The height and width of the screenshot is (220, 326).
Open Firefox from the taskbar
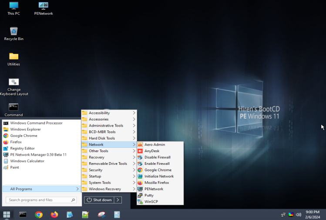click(54, 215)
